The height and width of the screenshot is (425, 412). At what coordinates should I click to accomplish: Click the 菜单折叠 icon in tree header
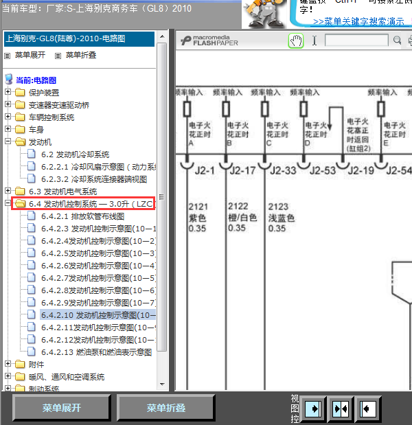click(58, 56)
